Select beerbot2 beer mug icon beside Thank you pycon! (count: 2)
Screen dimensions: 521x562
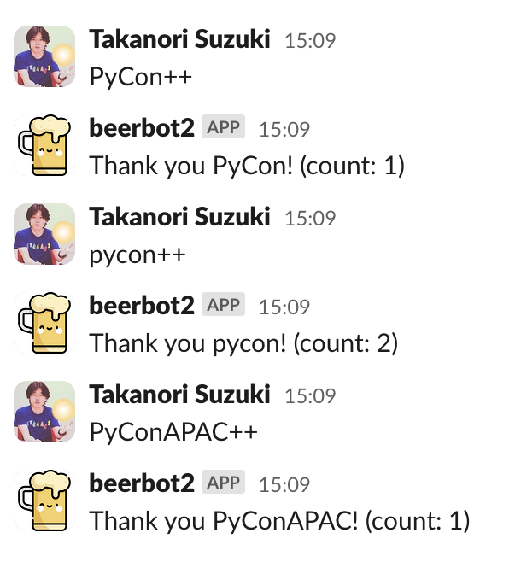click(44, 323)
